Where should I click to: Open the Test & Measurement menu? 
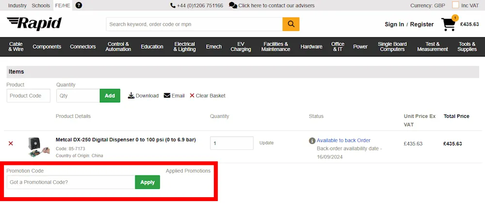pos(433,46)
